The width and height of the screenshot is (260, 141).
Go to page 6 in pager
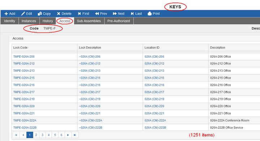pos(61,135)
